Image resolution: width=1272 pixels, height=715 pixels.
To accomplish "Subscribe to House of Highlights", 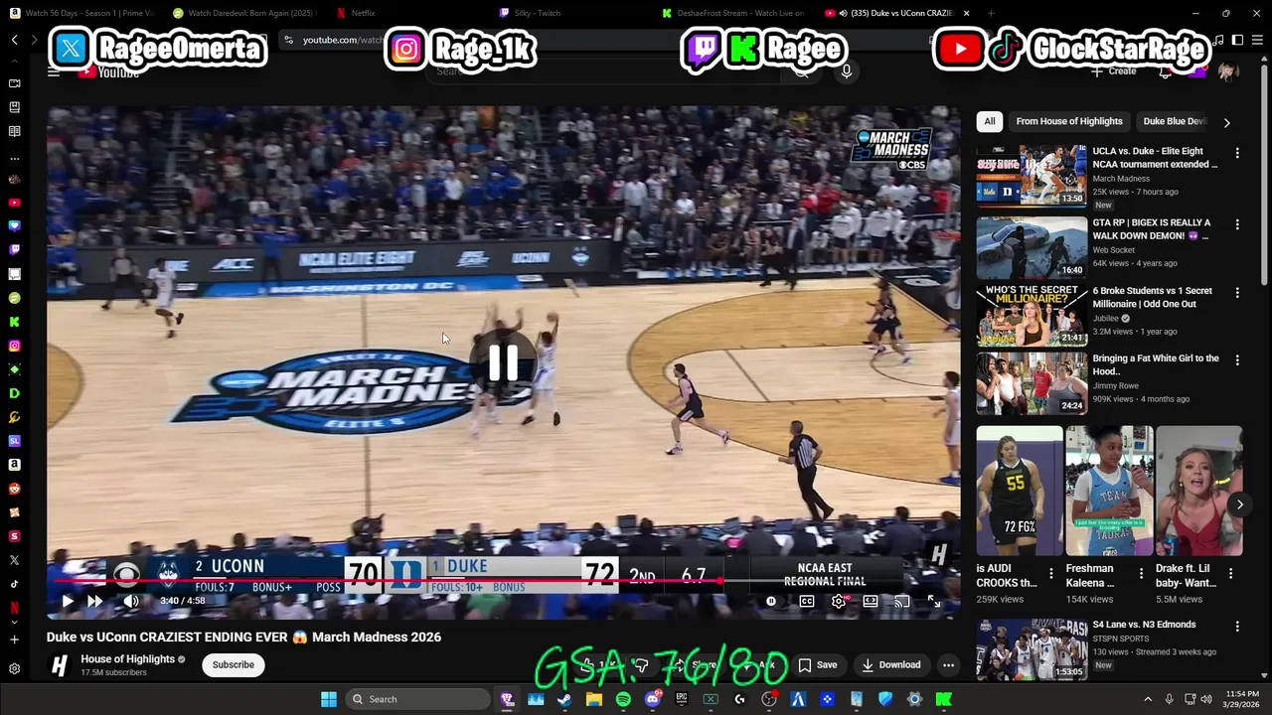I will pyautogui.click(x=234, y=664).
